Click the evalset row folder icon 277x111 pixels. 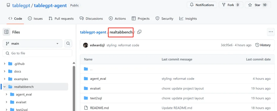tap(86, 88)
